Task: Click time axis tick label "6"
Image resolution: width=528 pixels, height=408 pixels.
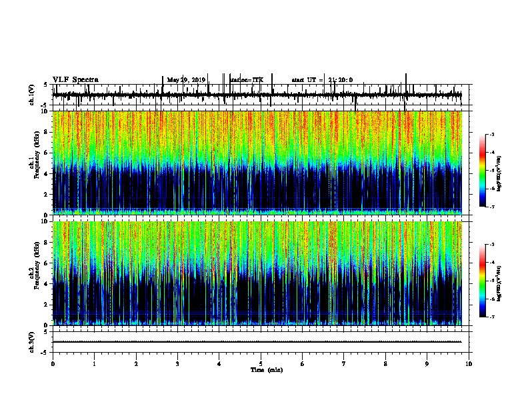Action: click(303, 364)
